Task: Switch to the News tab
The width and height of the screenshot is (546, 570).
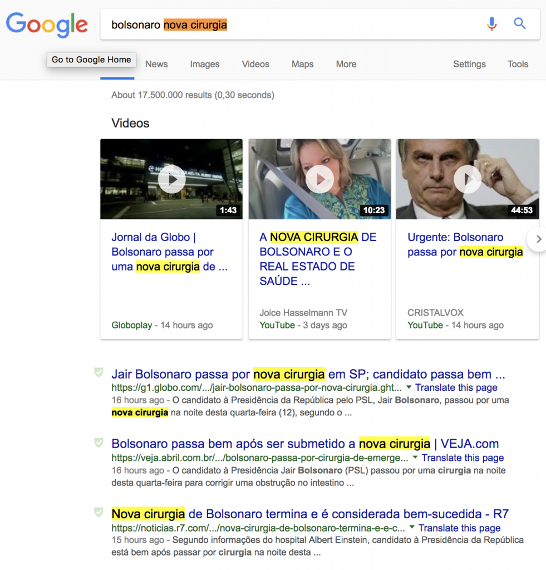Action: pos(156,64)
